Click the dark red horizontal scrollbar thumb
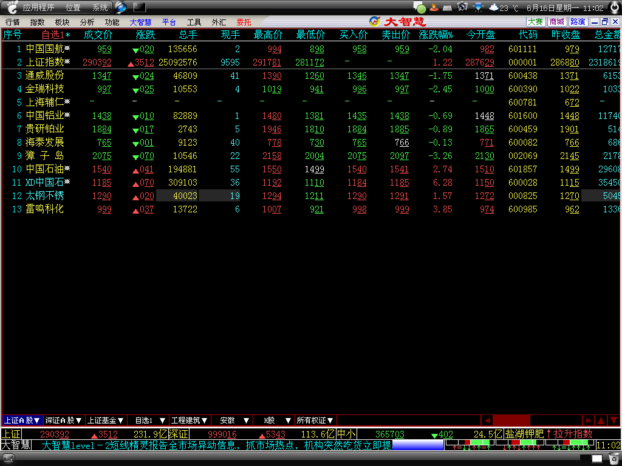 511,420
